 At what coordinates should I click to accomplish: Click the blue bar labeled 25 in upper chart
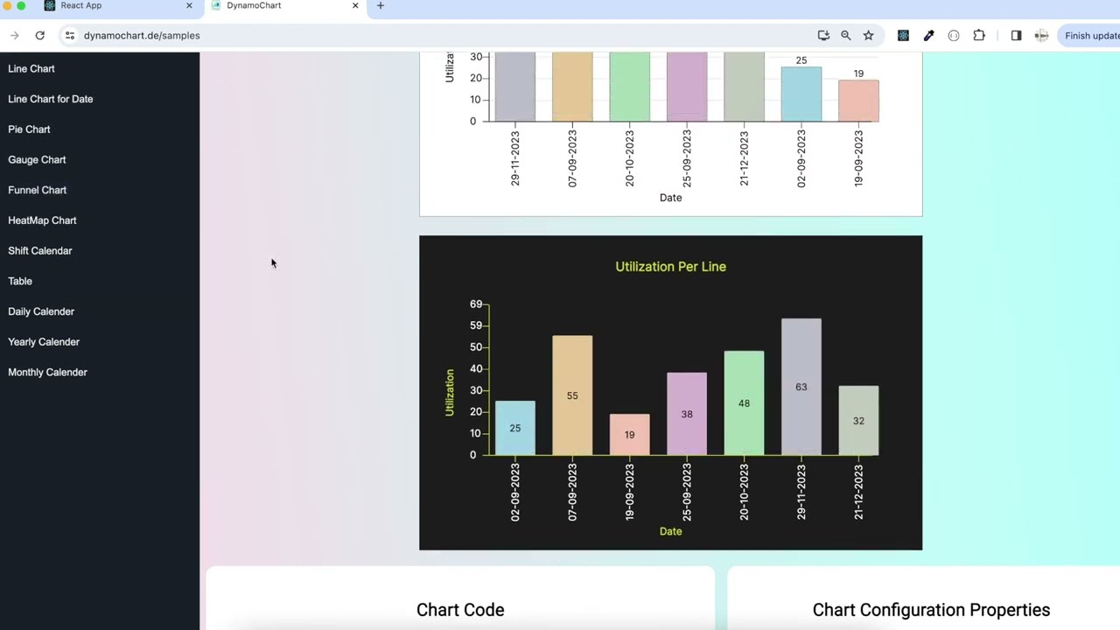click(801, 94)
